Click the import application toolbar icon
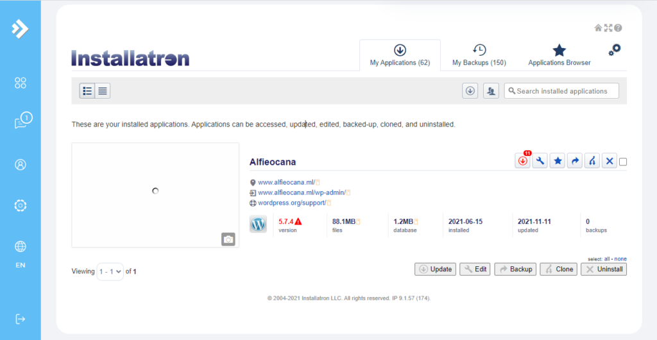This screenshot has height=340, width=657. coord(470,91)
